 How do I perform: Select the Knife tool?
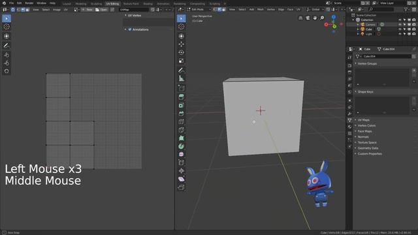[182, 130]
